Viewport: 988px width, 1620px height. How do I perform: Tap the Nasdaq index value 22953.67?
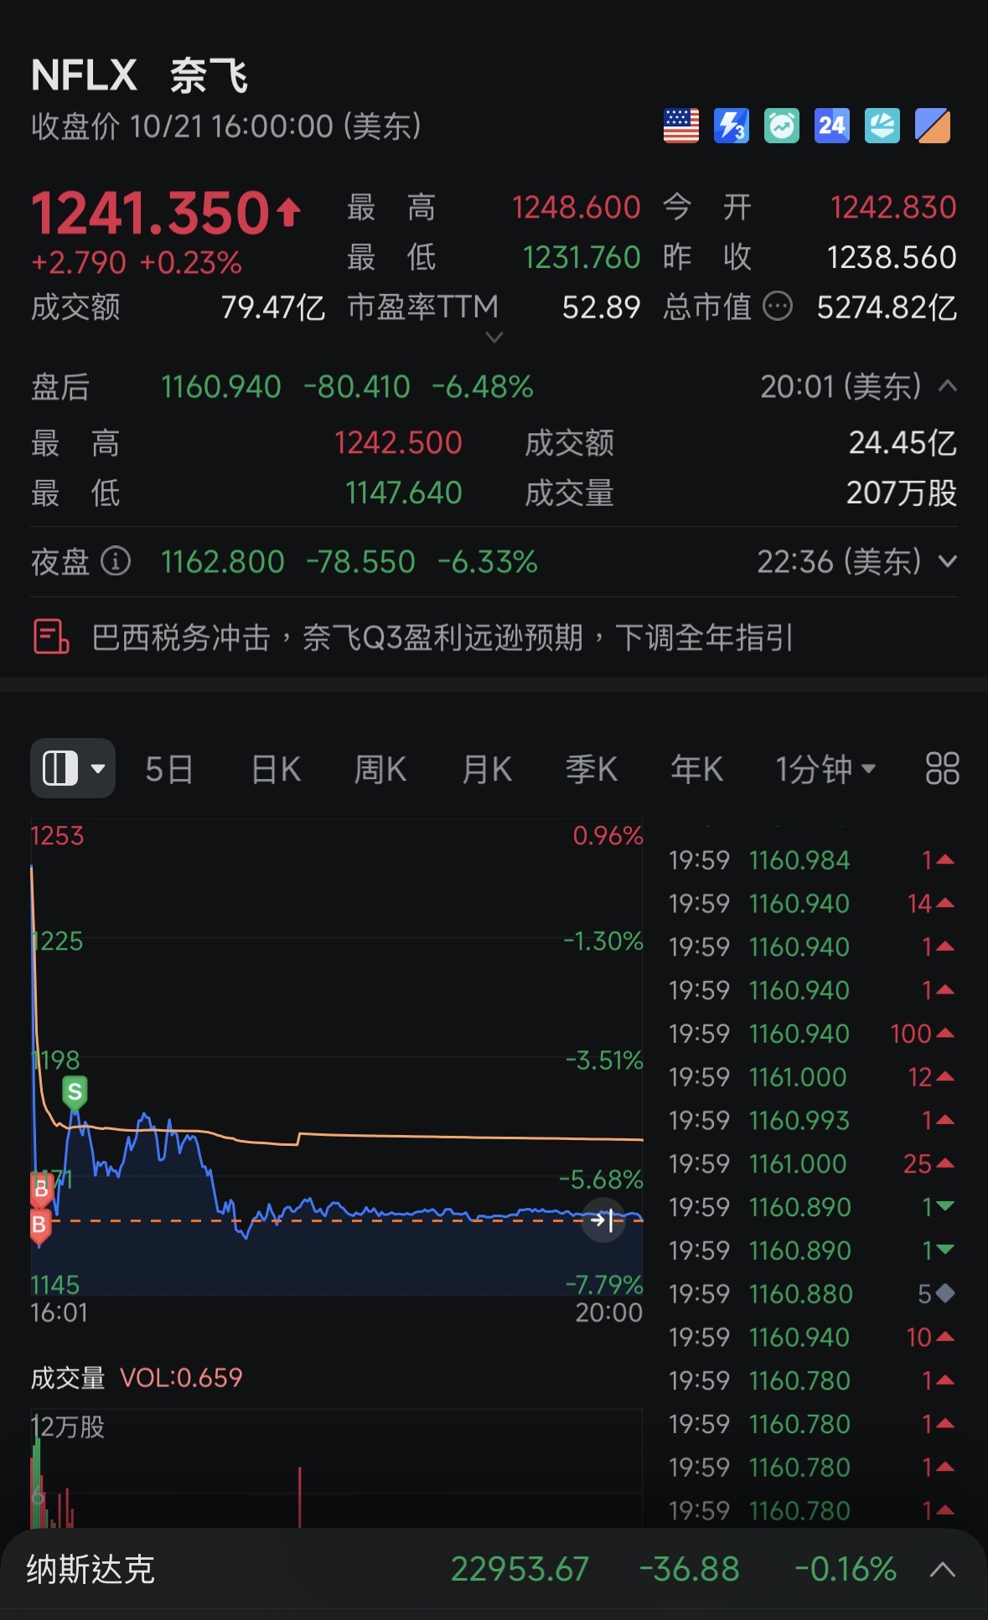[520, 1569]
